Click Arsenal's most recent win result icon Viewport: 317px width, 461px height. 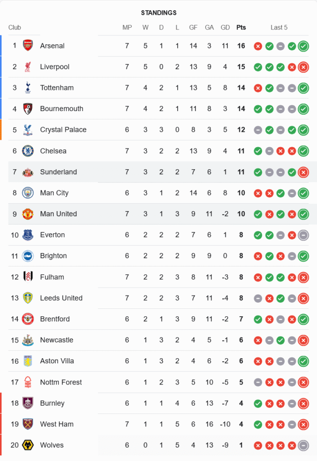click(303, 46)
